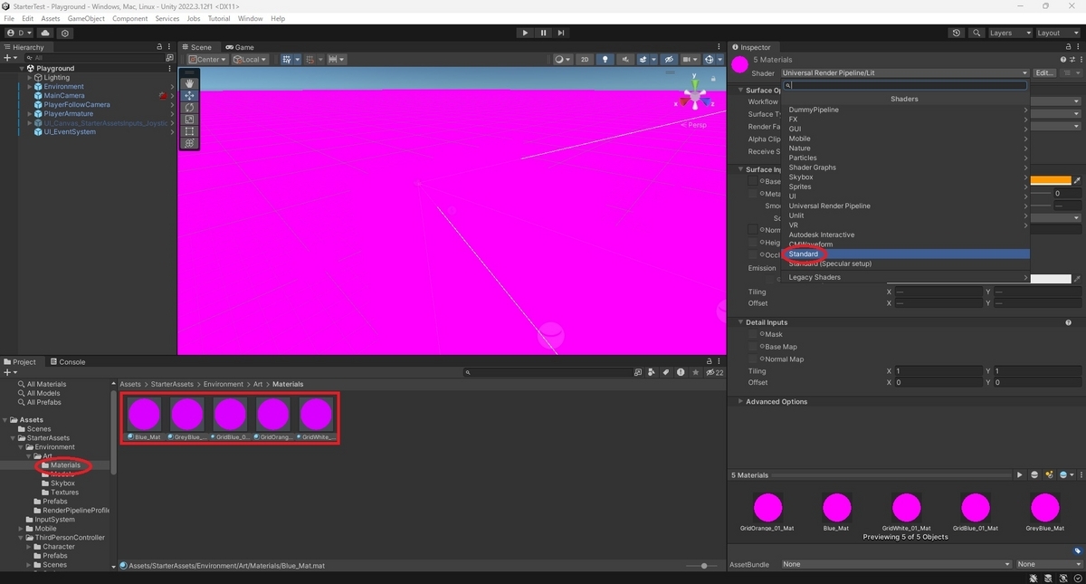Switch to the Game tab
The width and height of the screenshot is (1086, 584).
[x=241, y=47]
